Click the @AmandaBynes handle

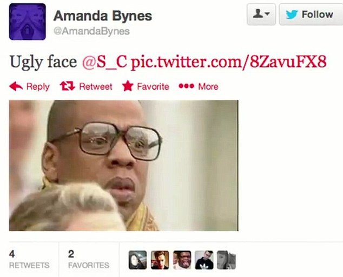(x=91, y=31)
